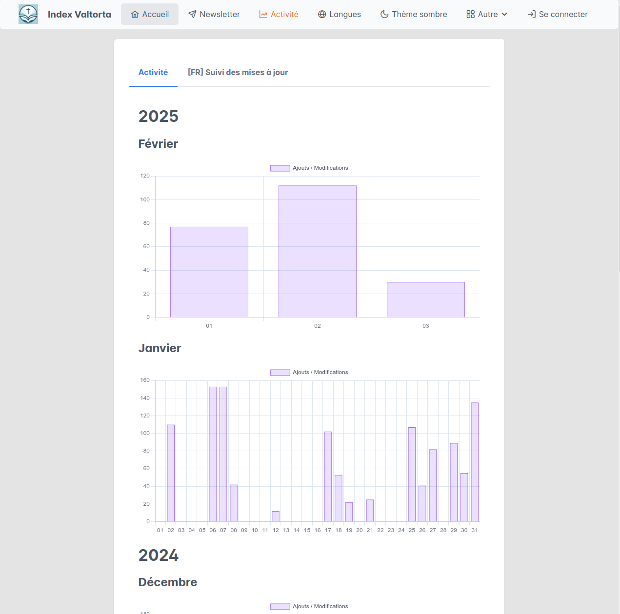Click the paper plane Newsletter icon
The width and height of the screenshot is (620, 614).
click(192, 15)
